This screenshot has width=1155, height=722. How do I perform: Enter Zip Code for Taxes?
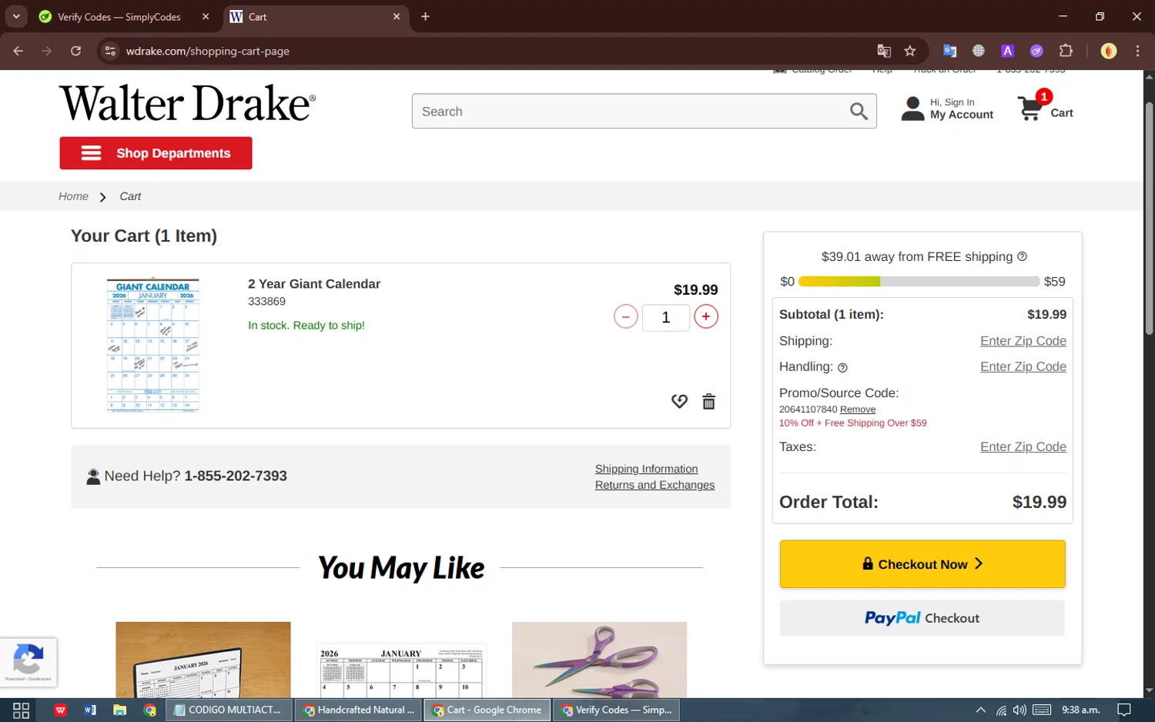coord(1023,447)
